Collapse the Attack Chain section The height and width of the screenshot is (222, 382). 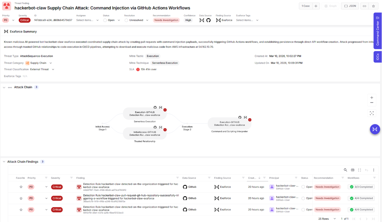(x=4, y=87)
